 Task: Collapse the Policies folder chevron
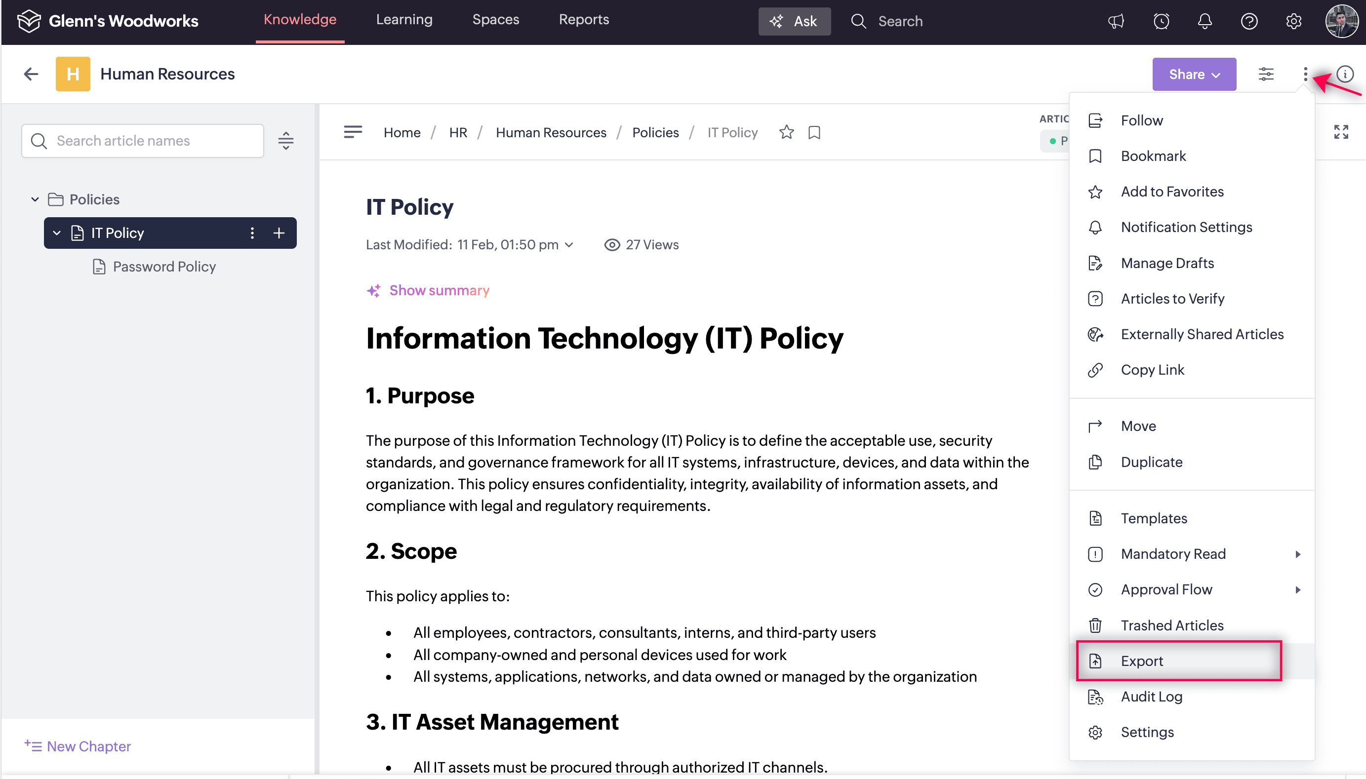pos(36,199)
